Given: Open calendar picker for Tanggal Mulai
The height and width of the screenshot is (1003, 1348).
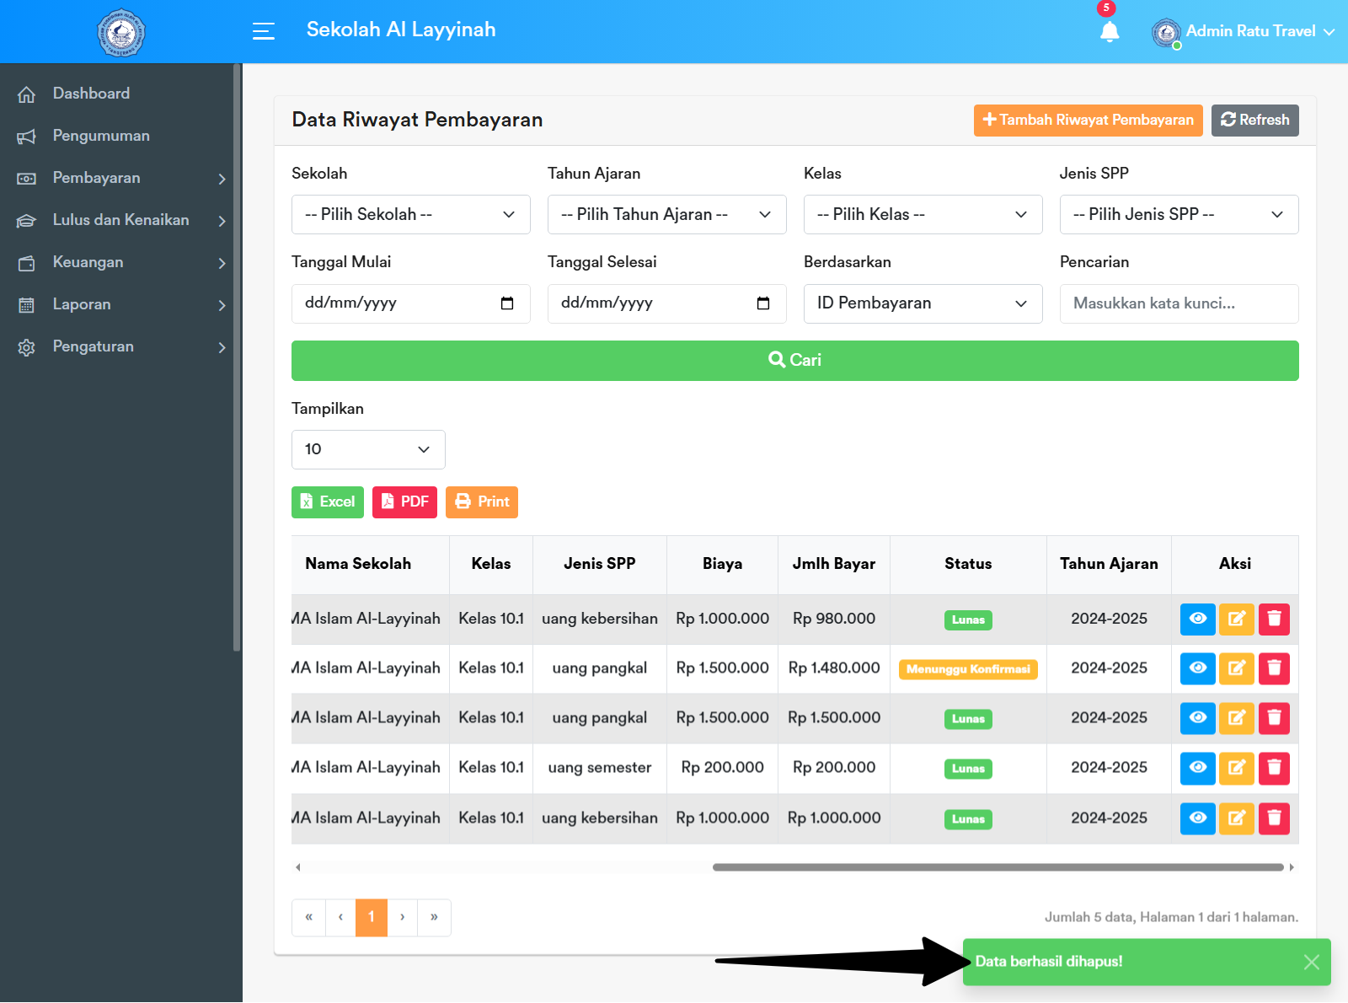Looking at the screenshot, I should 507,303.
